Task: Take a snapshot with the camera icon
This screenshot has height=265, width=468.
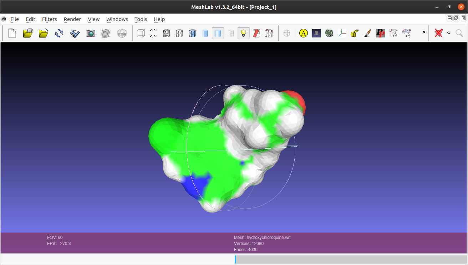Action: (x=91, y=33)
